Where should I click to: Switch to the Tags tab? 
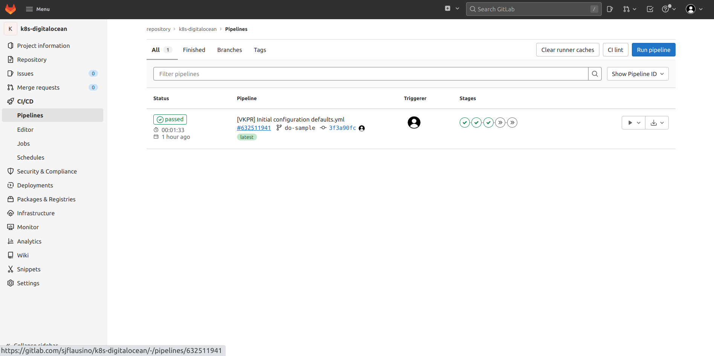pos(260,50)
